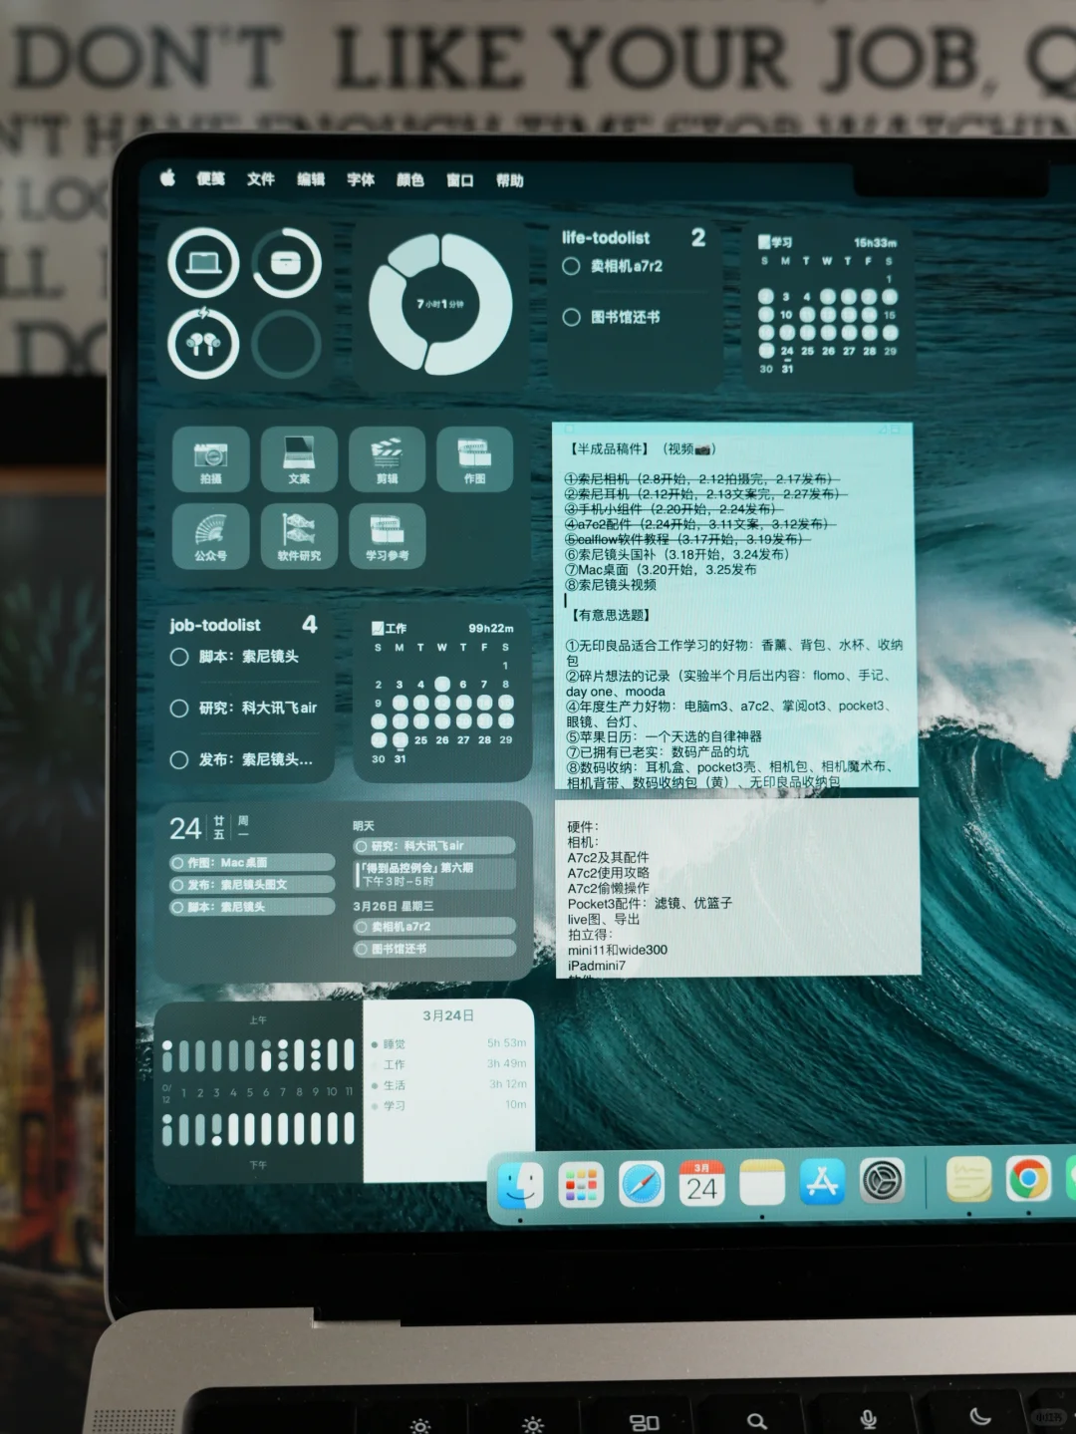Viewport: 1076px width, 1434px height.
Task: Open the 学习参考 folder icon
Action: (387, 536)
